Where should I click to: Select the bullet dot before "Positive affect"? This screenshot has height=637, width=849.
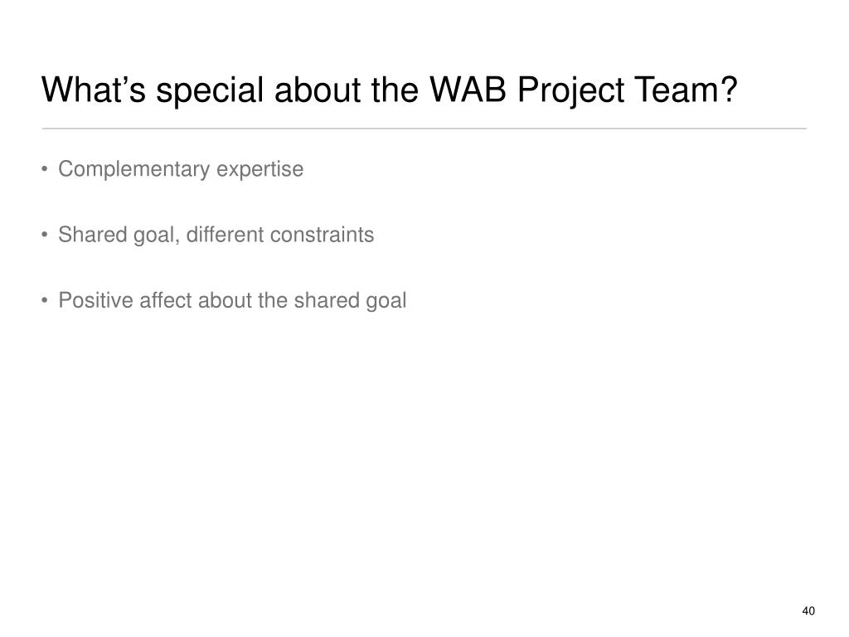click(45, 300)
